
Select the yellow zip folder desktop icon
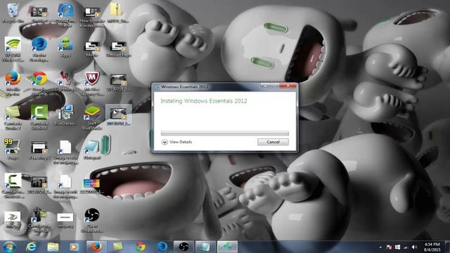(117, 13)
